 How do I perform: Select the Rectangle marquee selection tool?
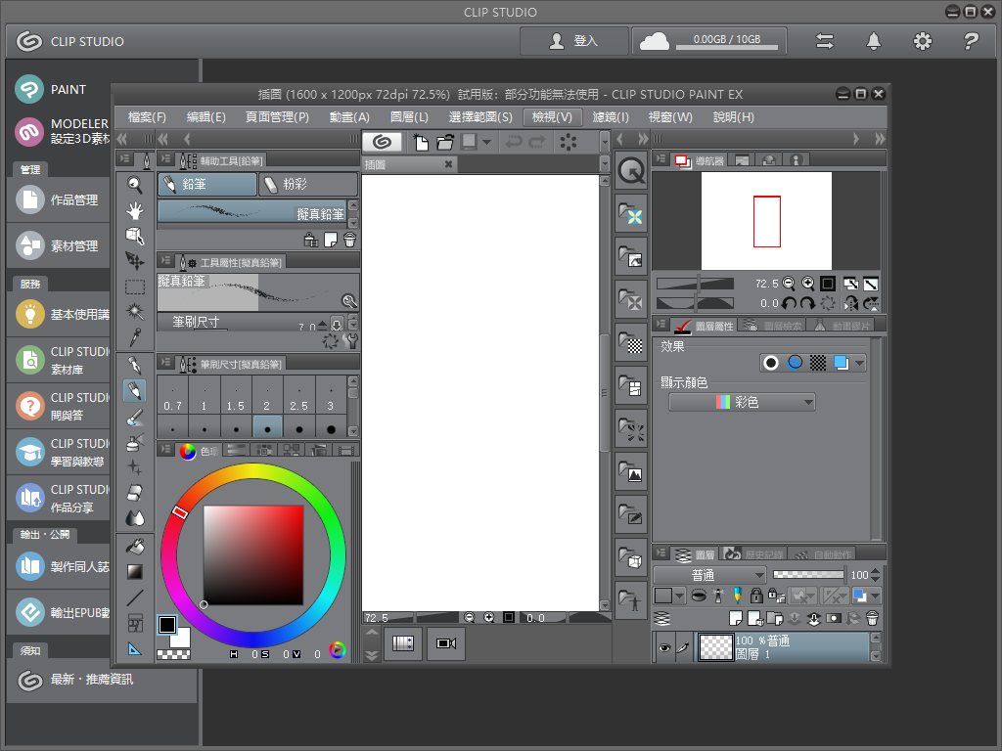pos(135,287)
